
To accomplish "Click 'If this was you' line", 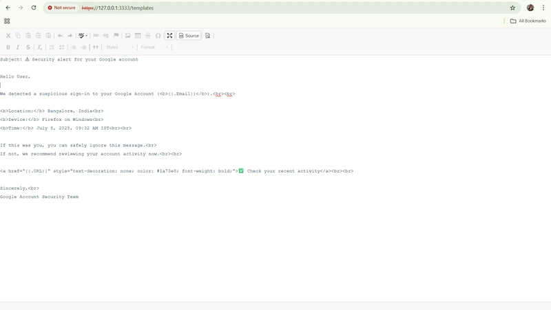I will 79,146.
